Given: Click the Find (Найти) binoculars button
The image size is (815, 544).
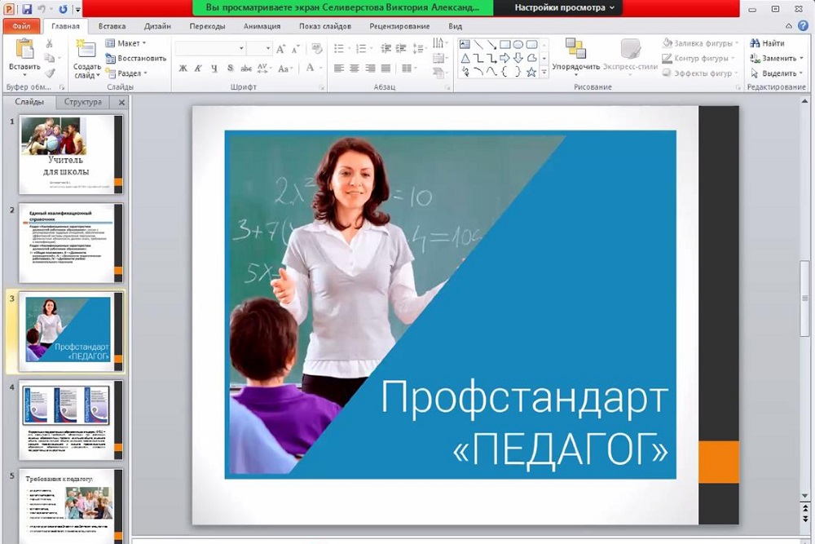Looking at the screenshot, I should (767, 43).
